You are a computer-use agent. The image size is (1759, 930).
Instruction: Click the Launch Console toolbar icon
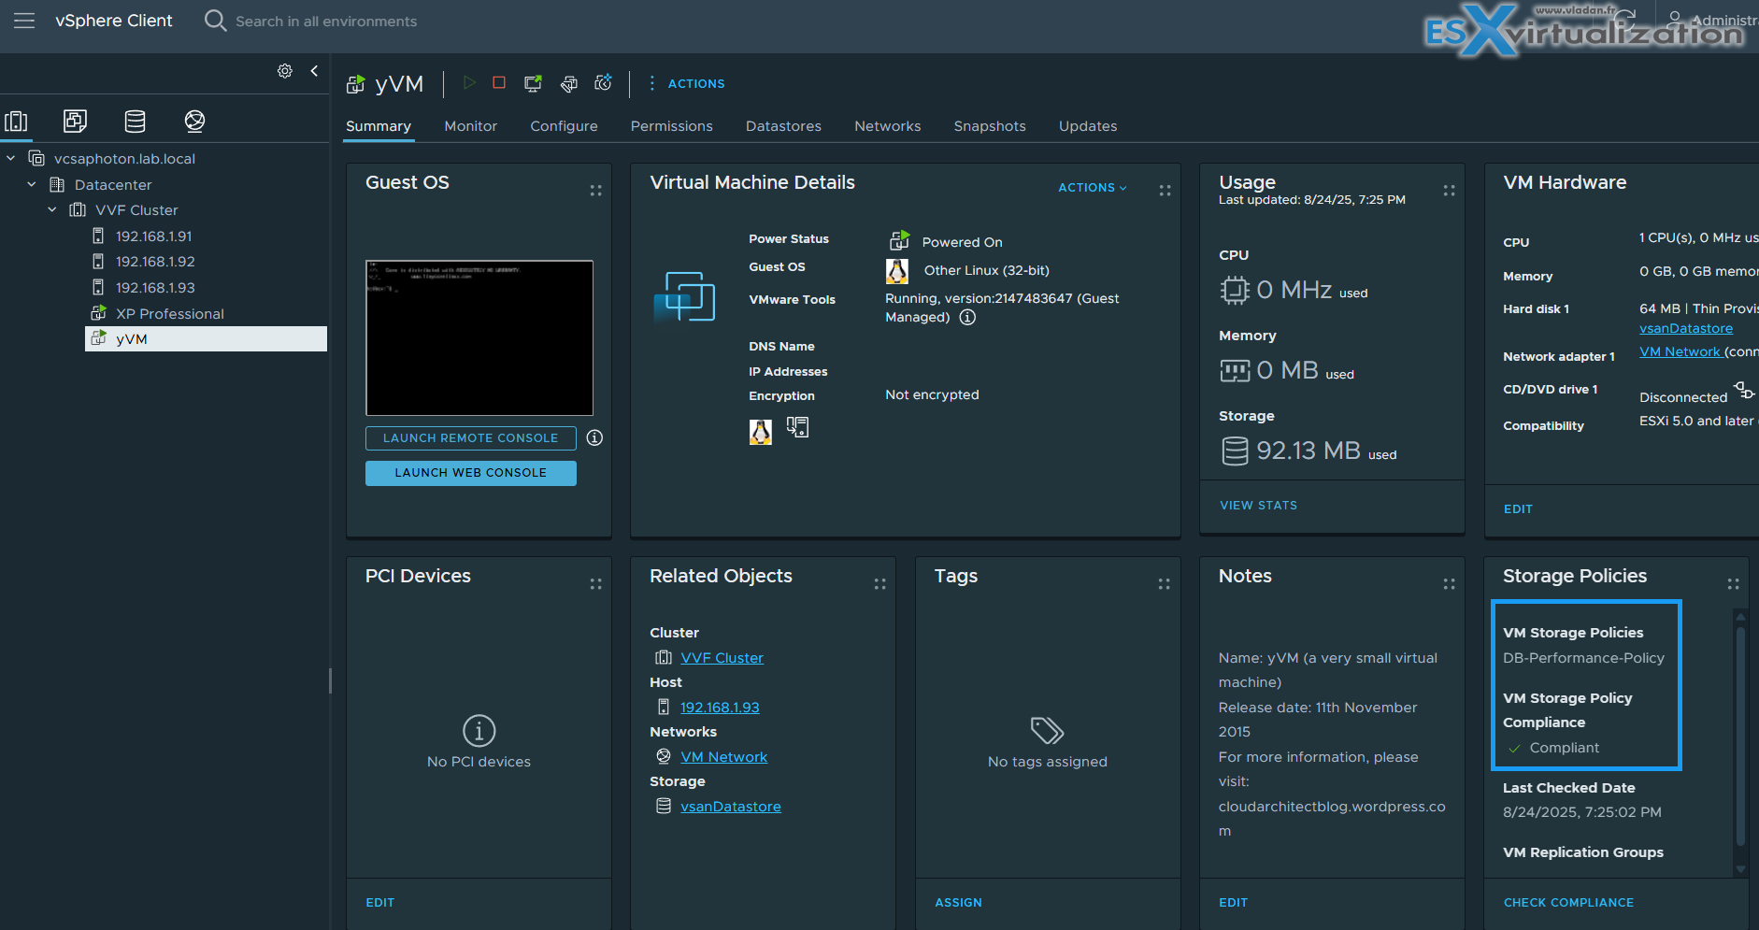(x=533, y=83)
